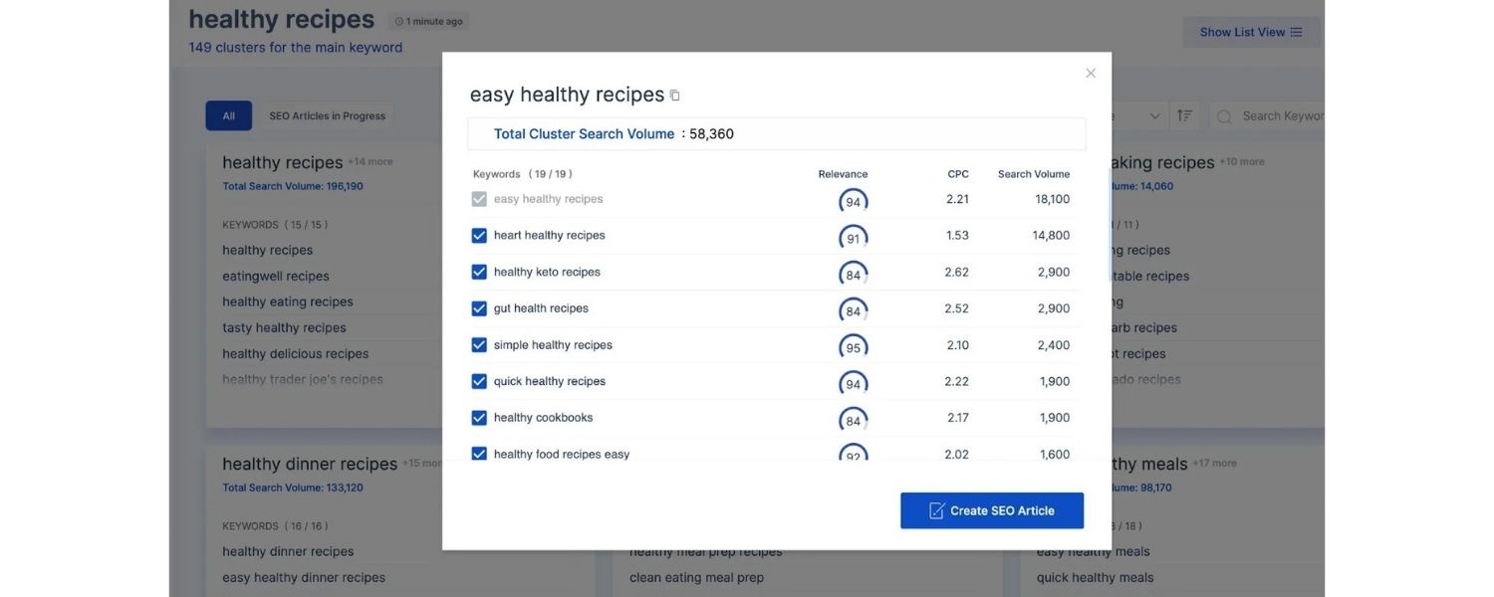Deselect the 'gut health recipes' keyword

point(479,308)
